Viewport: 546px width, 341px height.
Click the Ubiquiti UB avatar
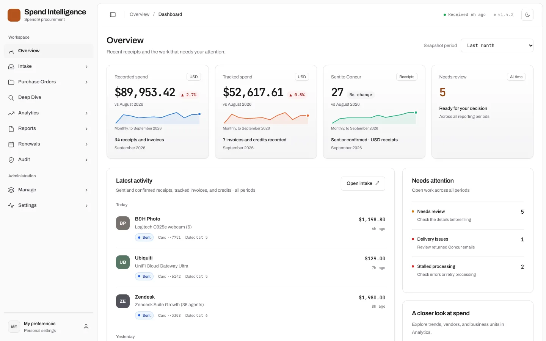(123, 262)
